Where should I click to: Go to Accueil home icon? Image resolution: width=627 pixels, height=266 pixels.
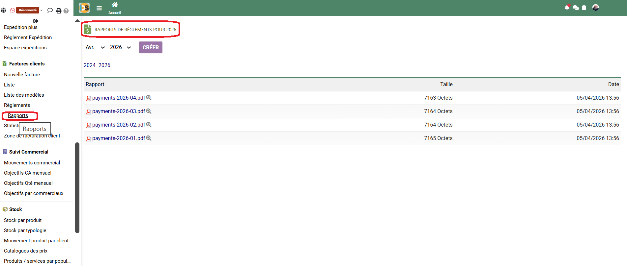click(x=115, y=5)
